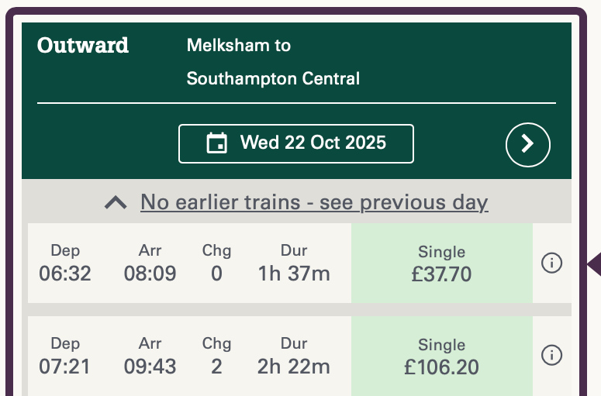Click the 2 changes value for 07:21 train
601x396 pixels.
pos(216,366)
